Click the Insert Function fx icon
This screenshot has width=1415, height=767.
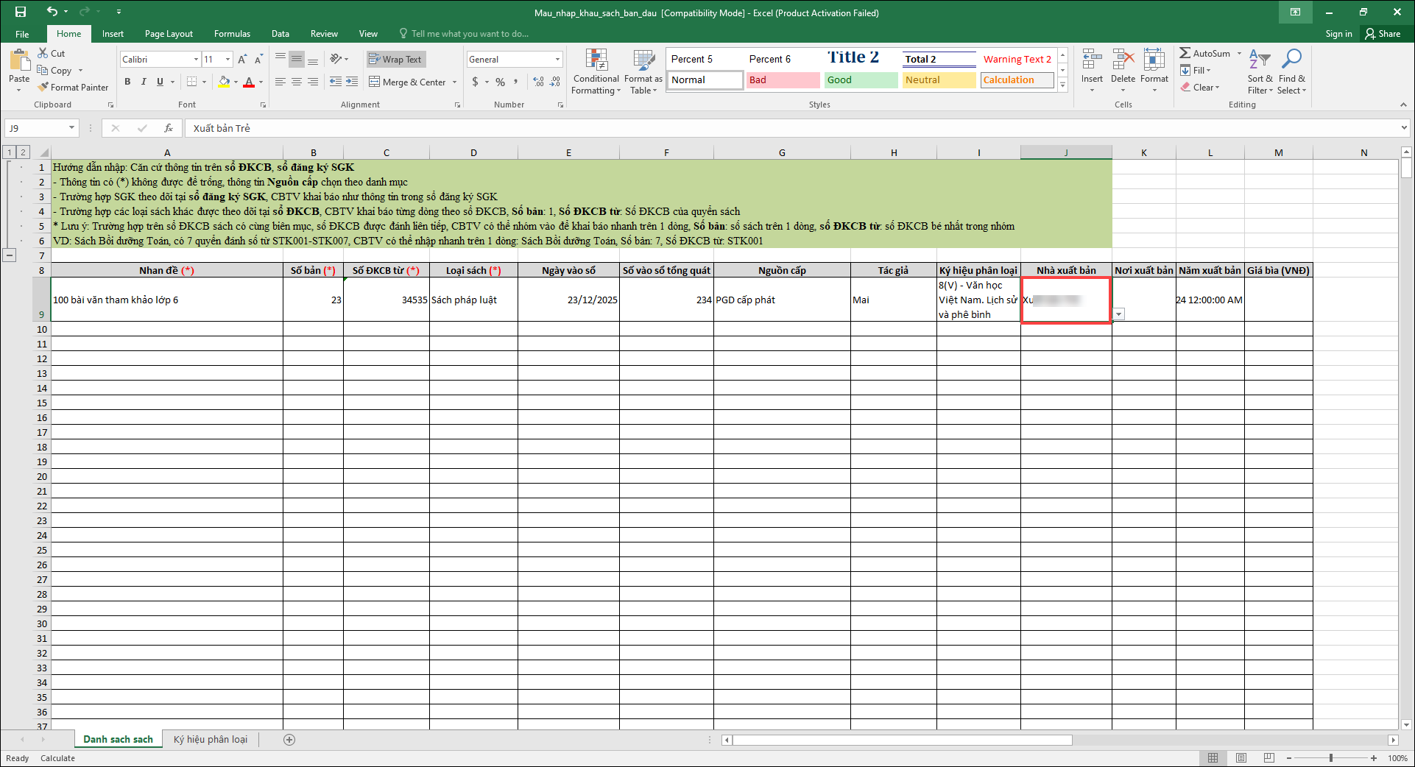point(169,128)
